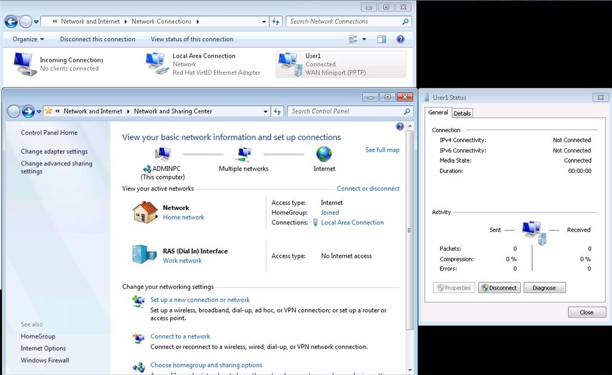Image resolution: width=612 pixels, height=375 pixels.
Task: Click View status of this connection
Action: click(192, 39)
